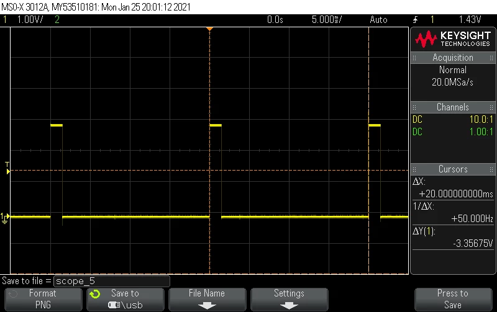Click the ΔY(1) -3.35675V value
This screenshot has height=312, width=497.
473,243
